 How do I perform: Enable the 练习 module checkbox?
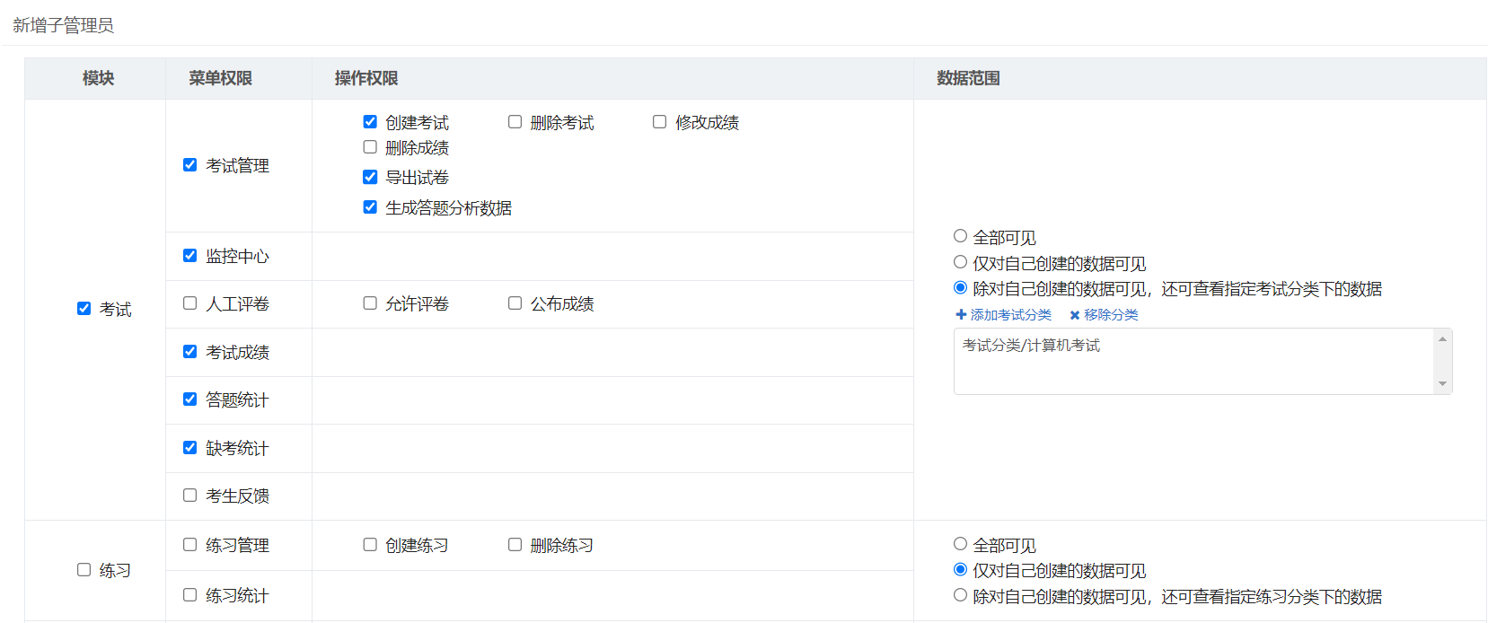click(84, 570)
